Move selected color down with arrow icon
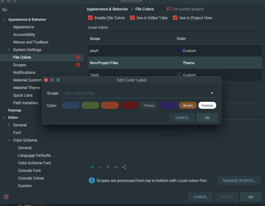 point(116,167)
